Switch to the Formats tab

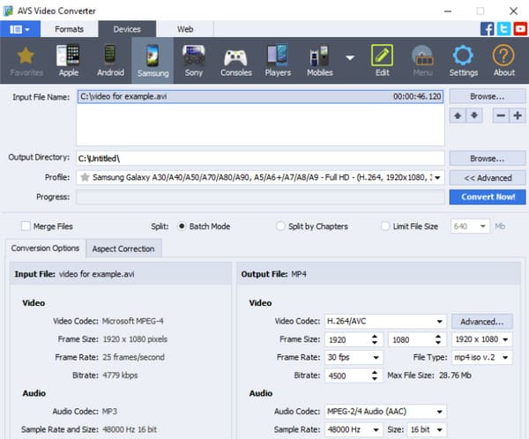coord(69,29)
